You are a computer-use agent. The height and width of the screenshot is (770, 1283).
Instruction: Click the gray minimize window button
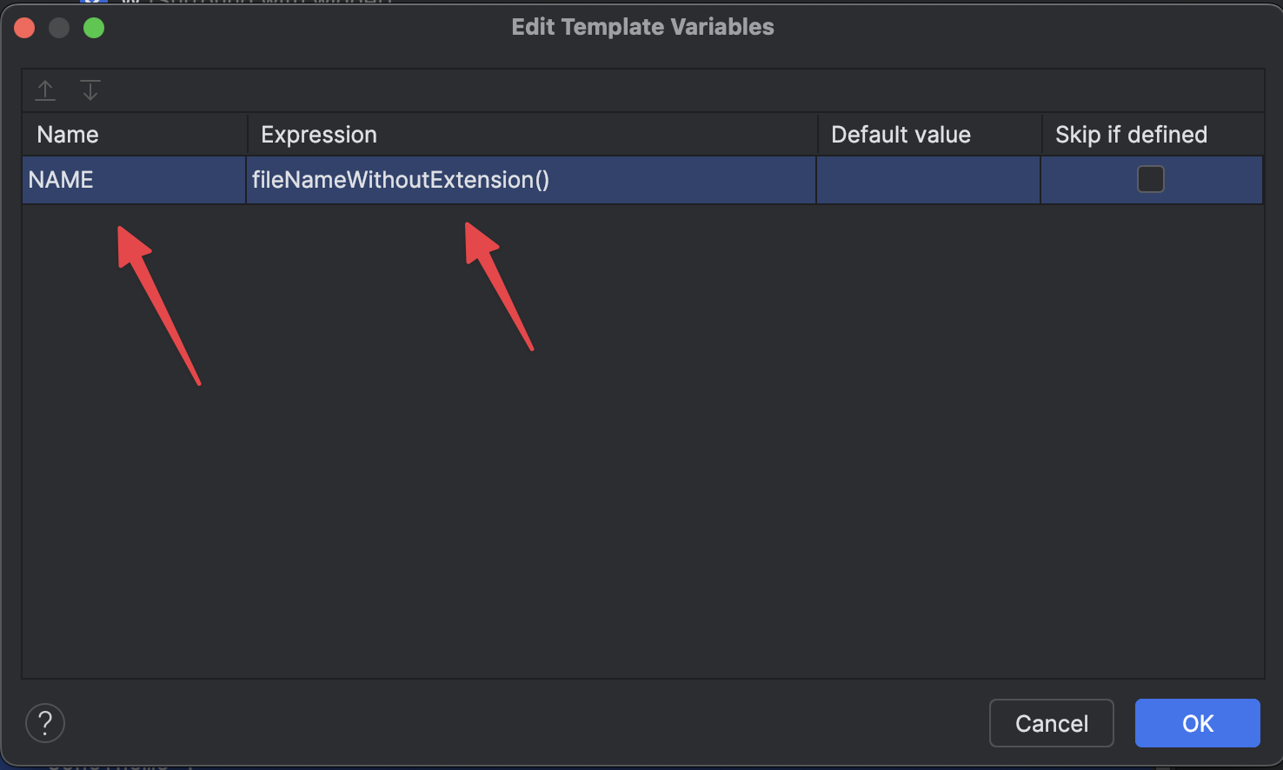59,28
